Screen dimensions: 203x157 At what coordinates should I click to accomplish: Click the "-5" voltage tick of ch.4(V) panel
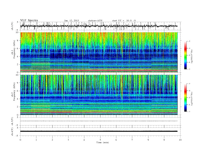click(x=17, y=136)
